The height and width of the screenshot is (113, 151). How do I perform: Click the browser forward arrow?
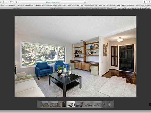point(6,2)
